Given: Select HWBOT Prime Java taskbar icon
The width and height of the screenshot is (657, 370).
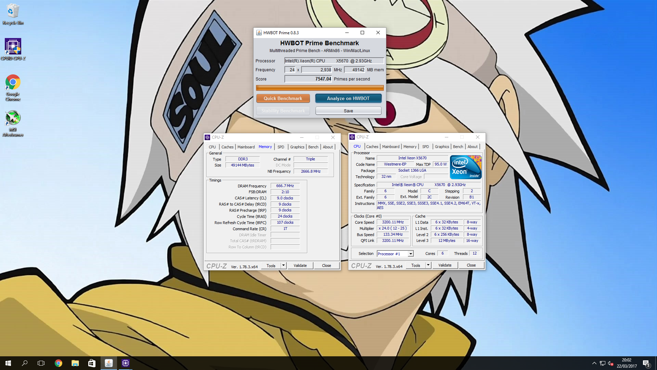Looking at the screenshot, I should click(109, 363).
